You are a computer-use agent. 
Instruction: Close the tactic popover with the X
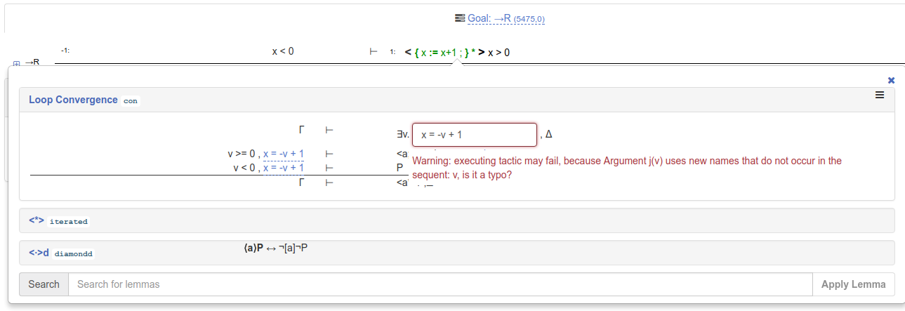click(891, 81)
